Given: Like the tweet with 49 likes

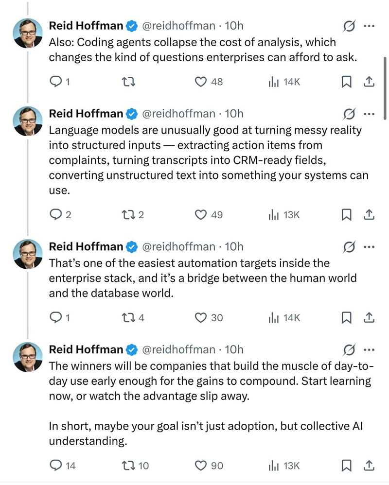Looking at the screenshot, I should click(x=201, y=215).
